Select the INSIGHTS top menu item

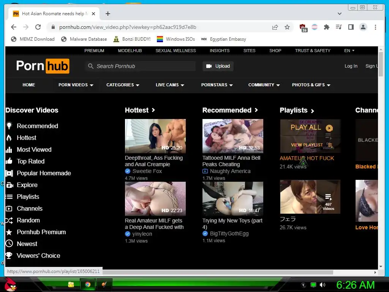tap(220, 51)
